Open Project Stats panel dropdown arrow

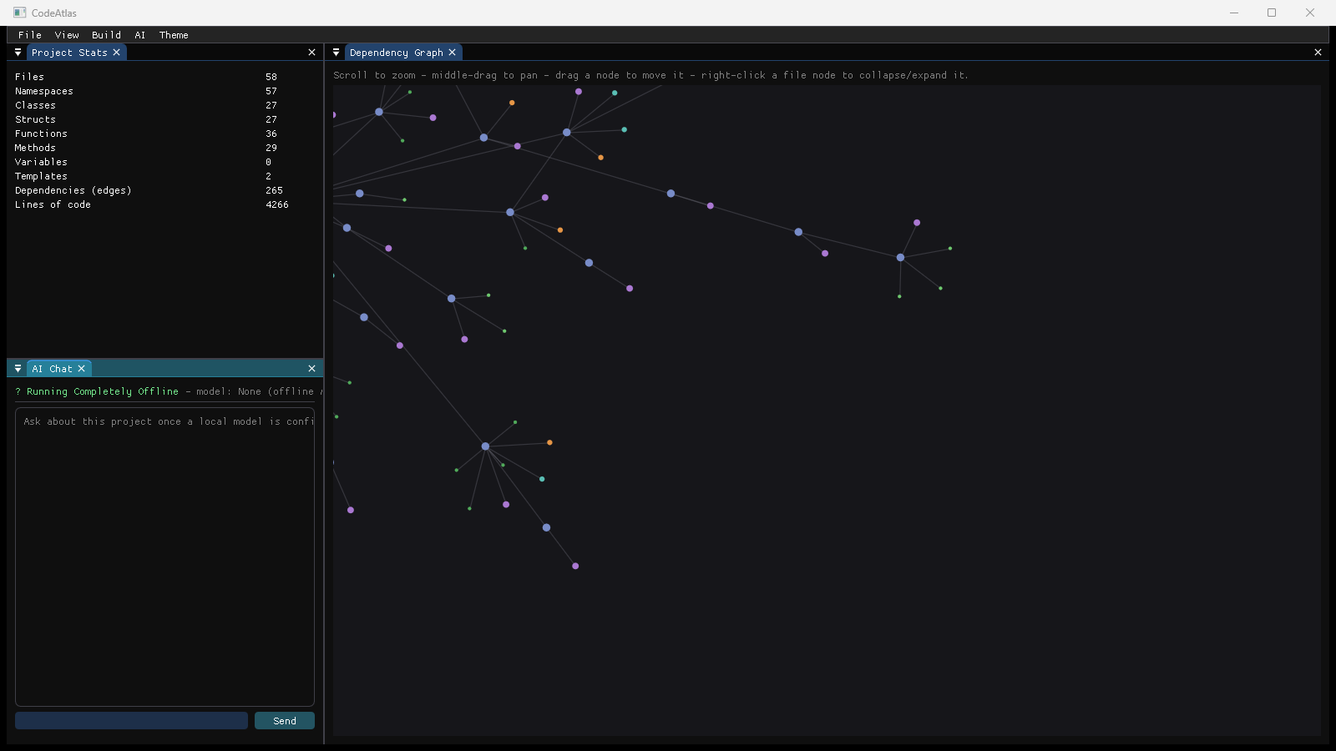coord(18,53)
